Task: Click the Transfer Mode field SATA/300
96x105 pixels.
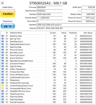Action: click(50, 18)
